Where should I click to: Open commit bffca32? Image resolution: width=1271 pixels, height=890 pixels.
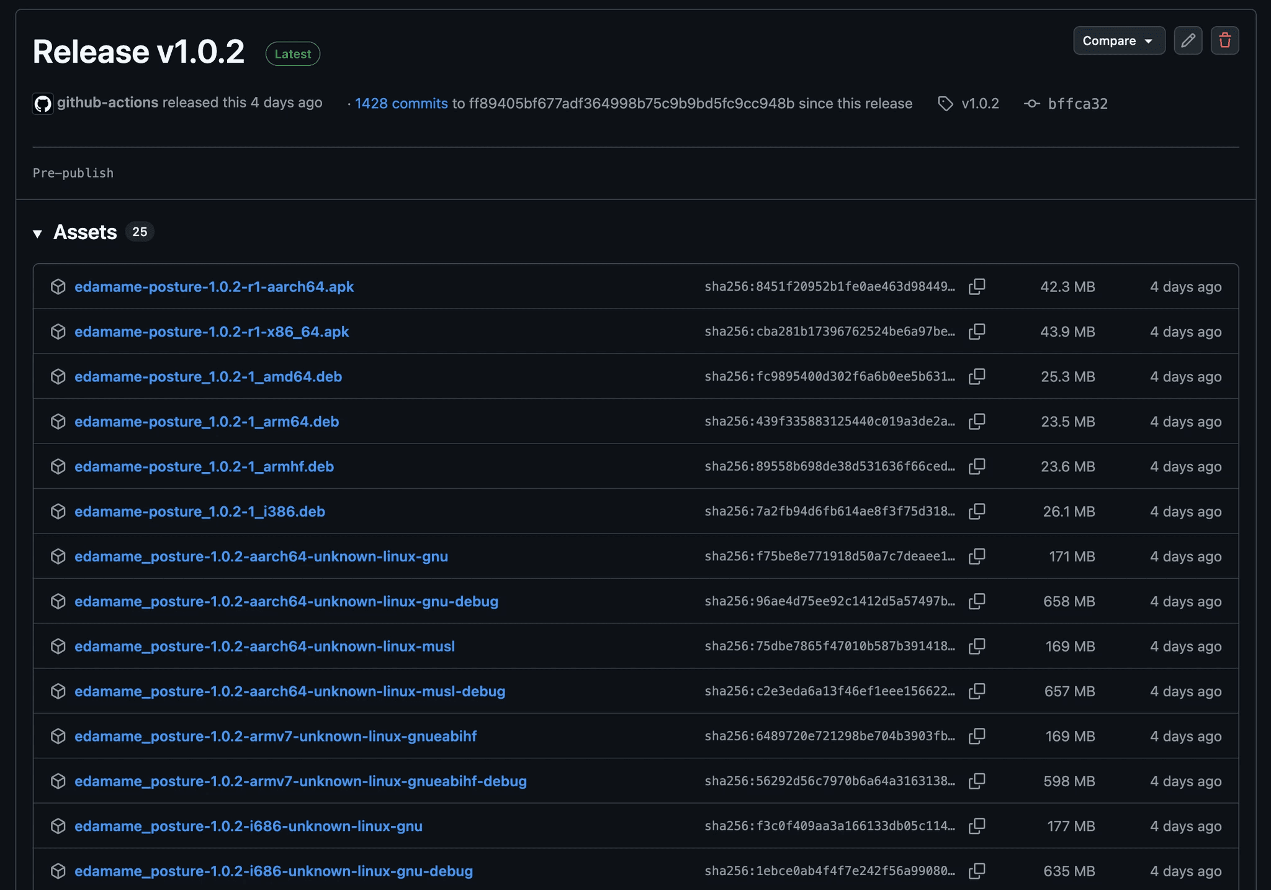pos(1077,104)
